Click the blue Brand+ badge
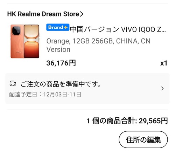175x152 pixels. [58, 27]
